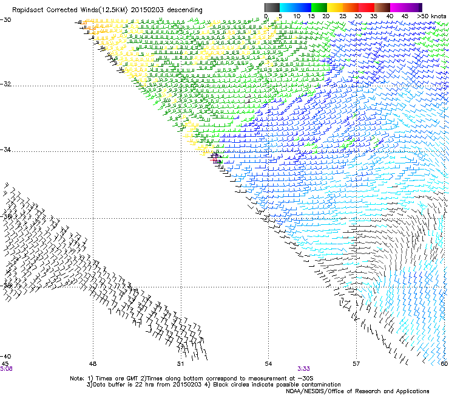Click the purple "3:33" time stamp

click(x=303, y=369)
